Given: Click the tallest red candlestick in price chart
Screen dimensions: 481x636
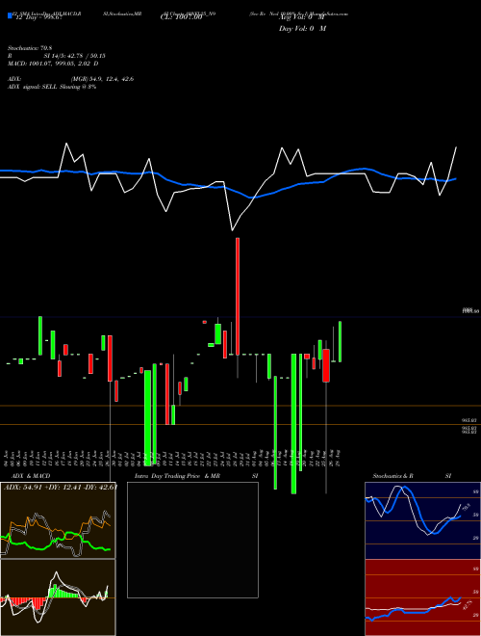Looking at the screenshot, I should (x=238, y=296).
